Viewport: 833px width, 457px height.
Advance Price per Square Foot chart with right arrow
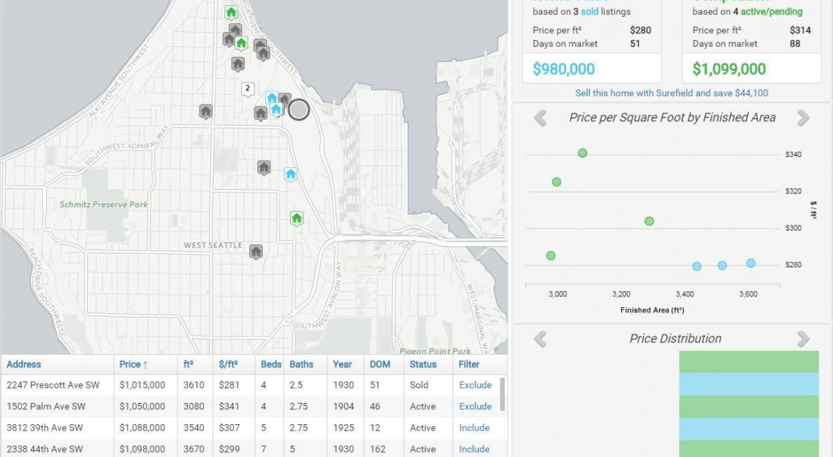tap(803, 118)
